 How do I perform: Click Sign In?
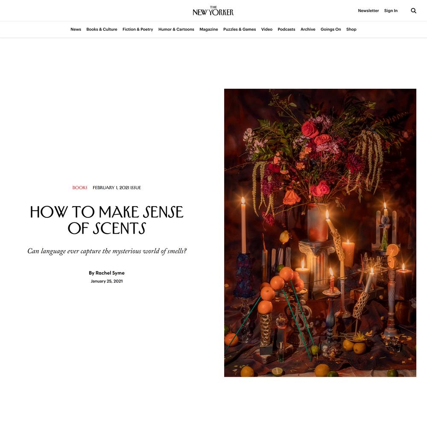[391, 11]
